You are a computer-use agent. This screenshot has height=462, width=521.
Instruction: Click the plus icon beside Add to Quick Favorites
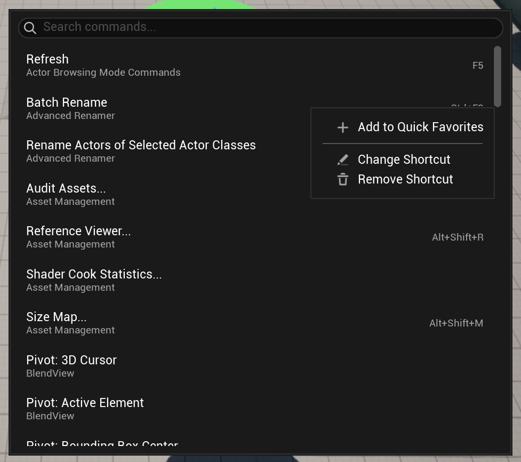point(342,128)
